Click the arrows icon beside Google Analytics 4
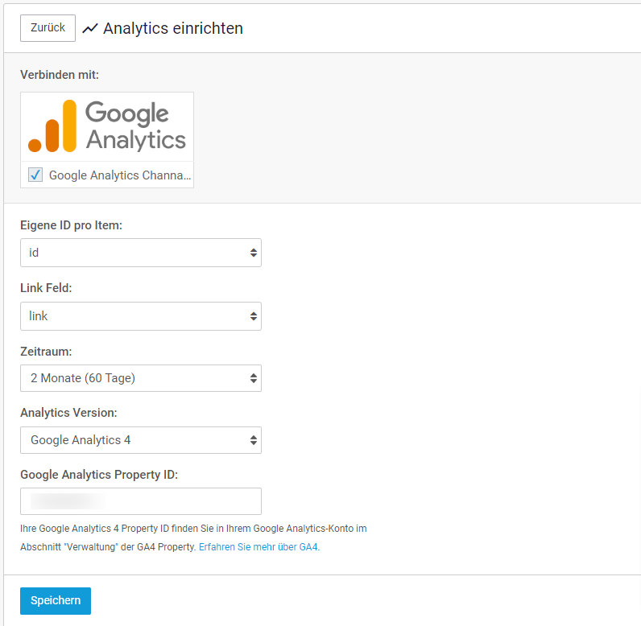 [254, 440]
